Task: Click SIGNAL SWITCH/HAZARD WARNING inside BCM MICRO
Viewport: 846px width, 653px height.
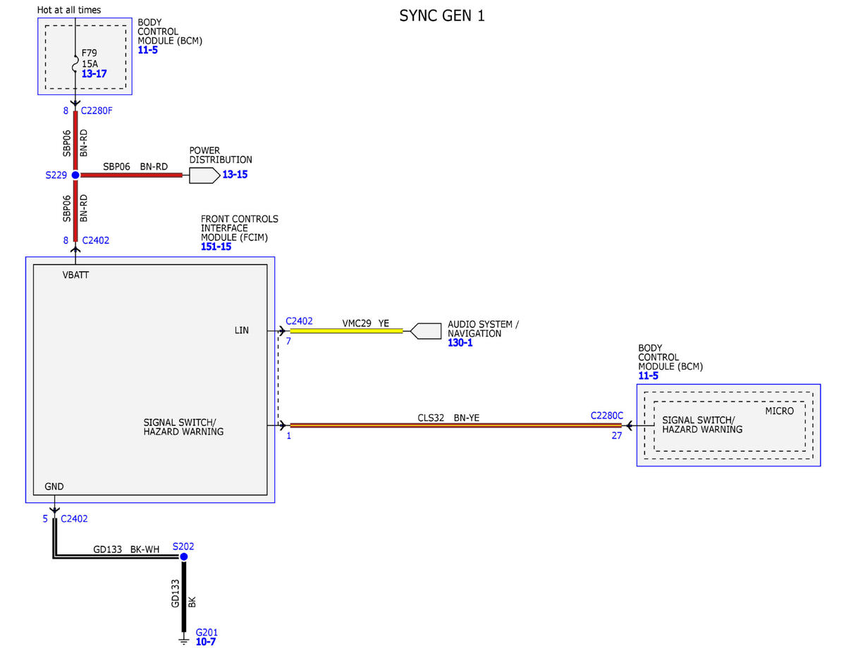Action: 702,424
